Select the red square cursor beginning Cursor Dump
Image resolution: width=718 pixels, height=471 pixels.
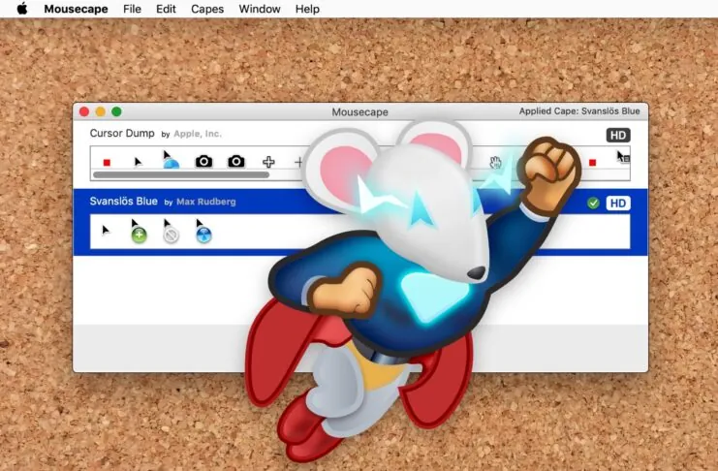coord(107,162)
